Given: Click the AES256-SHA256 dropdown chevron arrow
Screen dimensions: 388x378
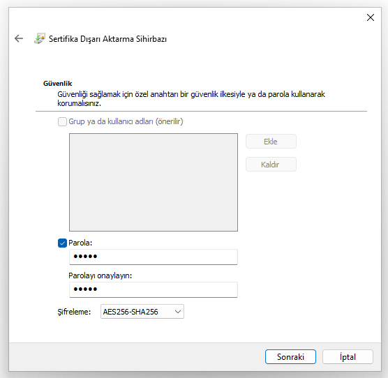Looking at the screenshot, I should (x=178, y=312).
